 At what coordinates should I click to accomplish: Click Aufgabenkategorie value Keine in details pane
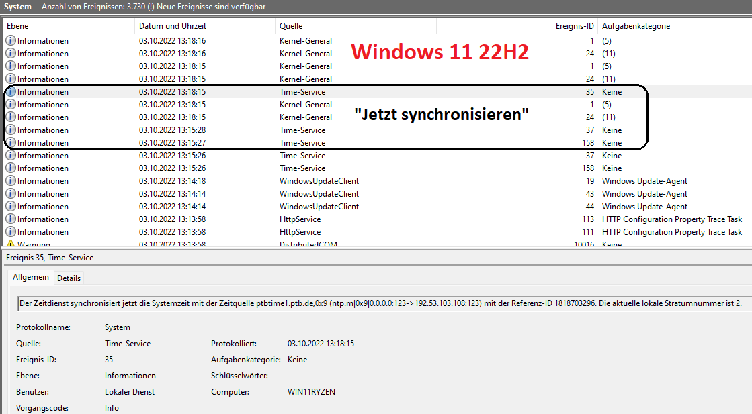(x=297, y=360)
